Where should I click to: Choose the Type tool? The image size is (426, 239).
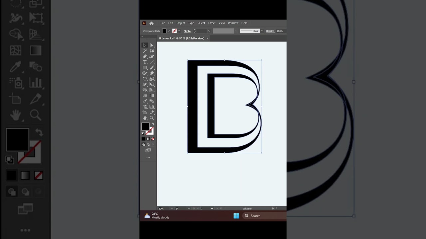click(x=145, y=62)
